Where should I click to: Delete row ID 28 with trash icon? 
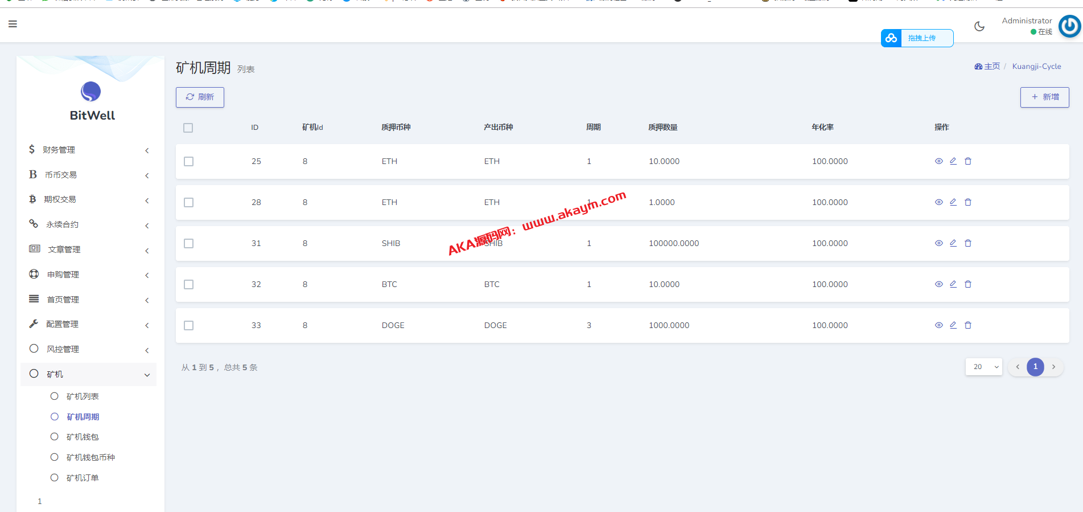coord(968,202)
